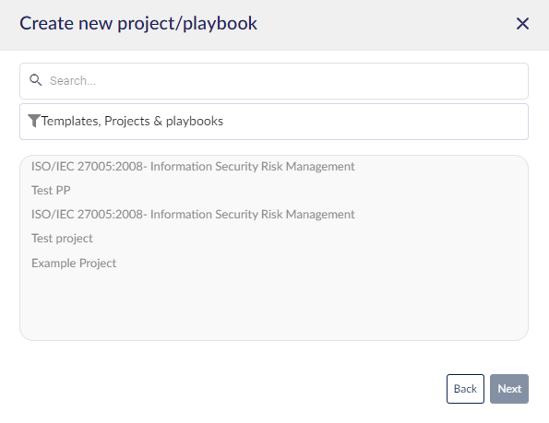Screen dimensions: 549x423
Task: Select the first ISO/IEC 27005:2008 entry
Action: (193, 167)
